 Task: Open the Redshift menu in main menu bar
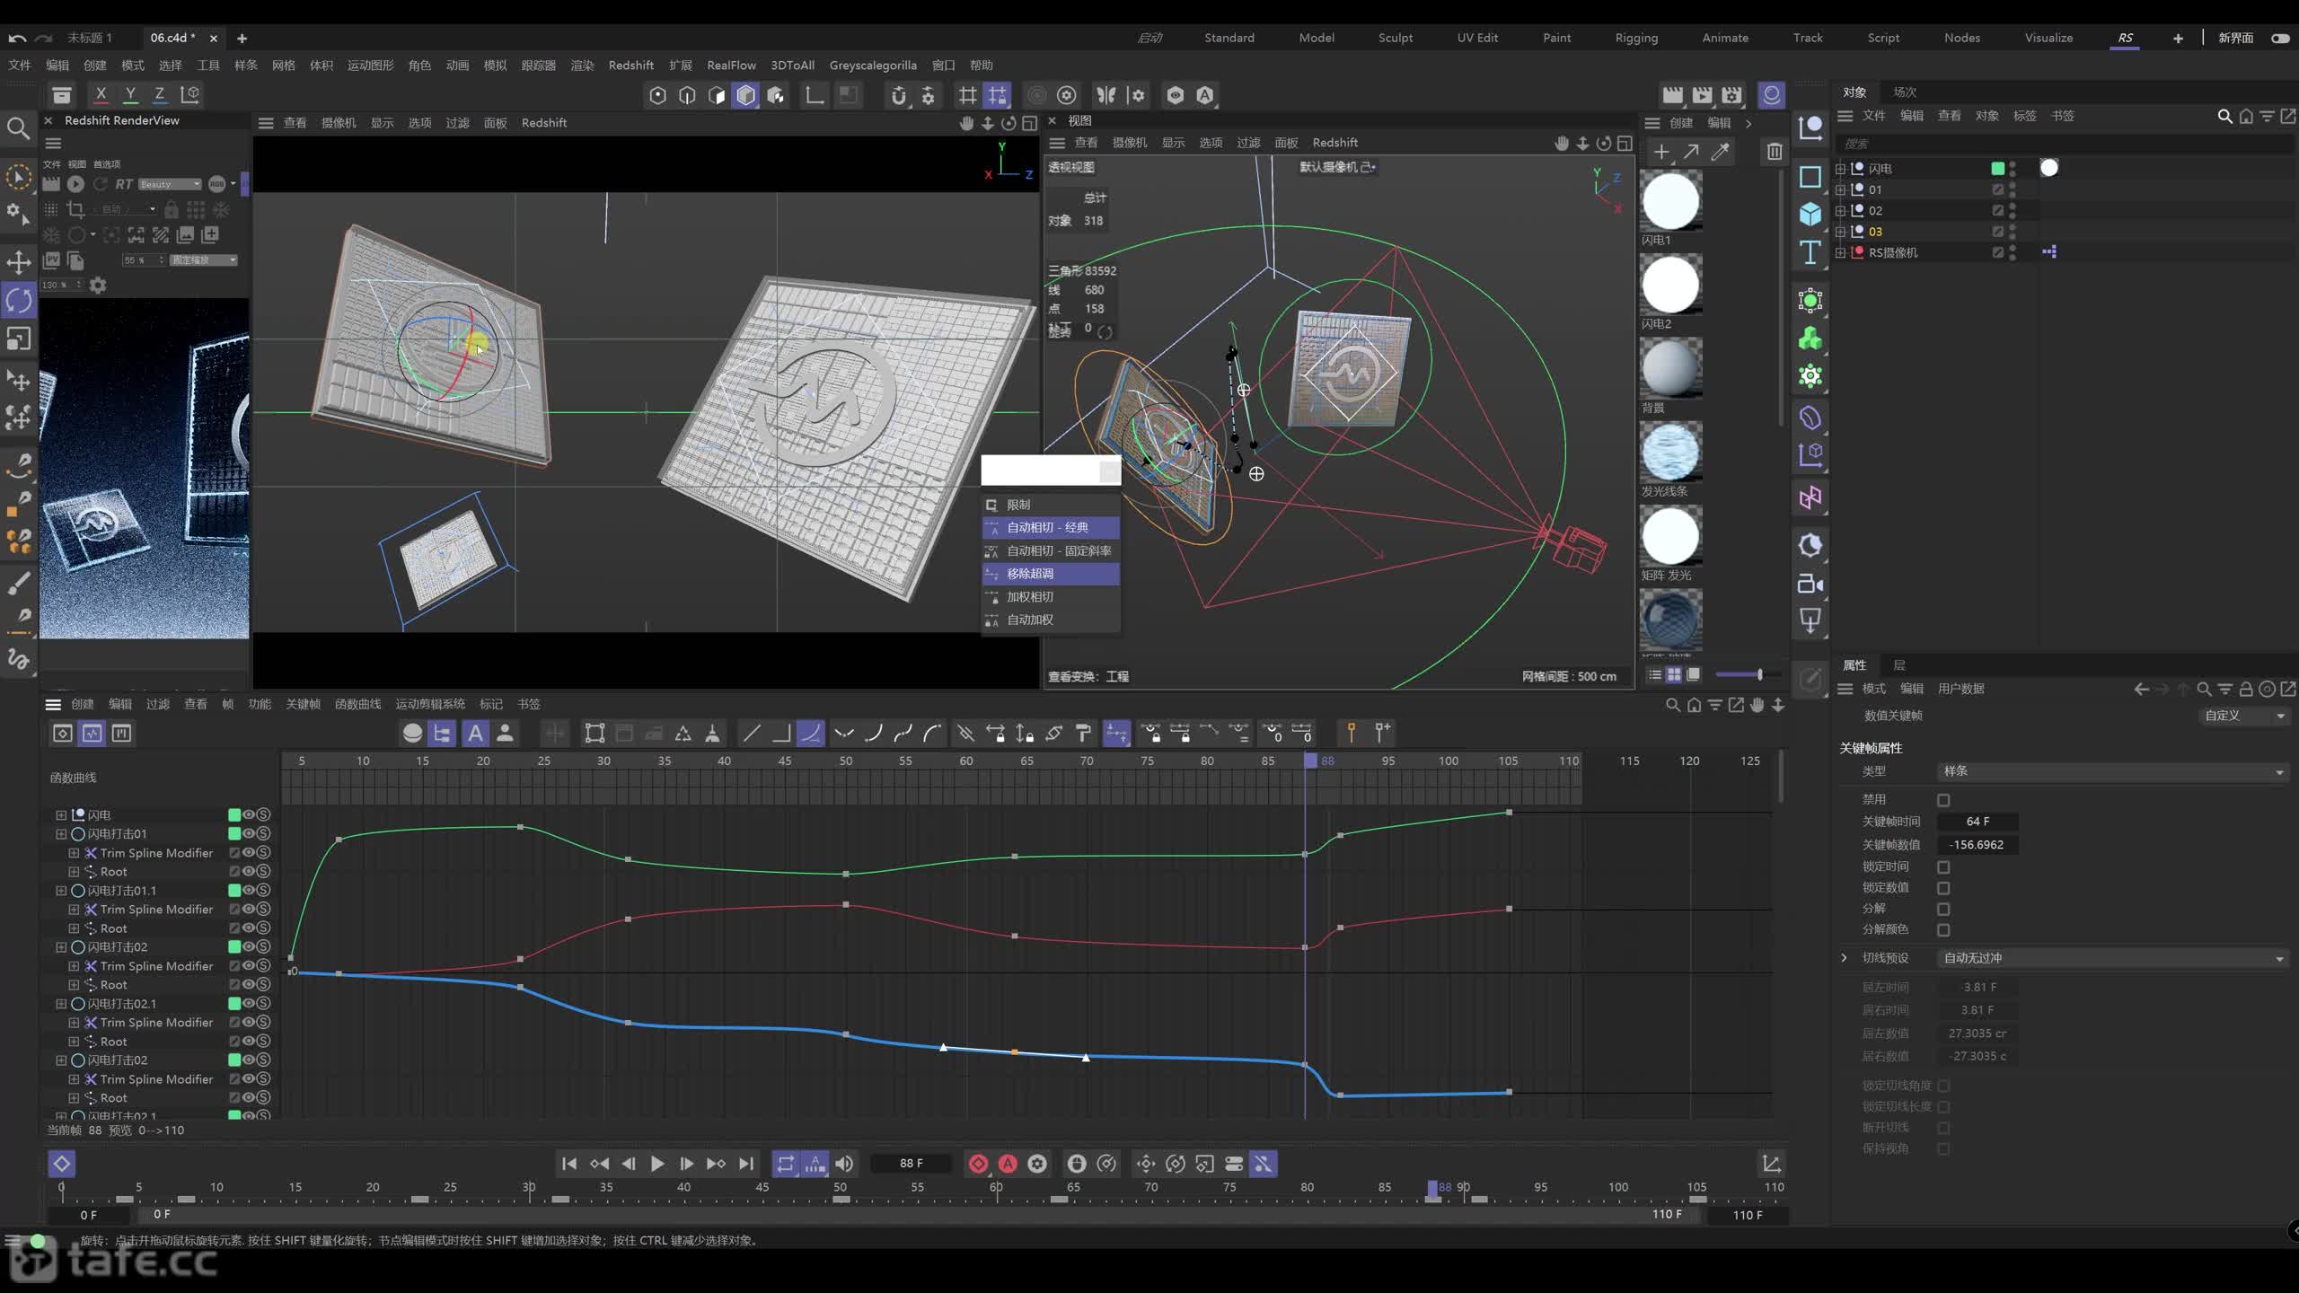click(x=630, y=66)
